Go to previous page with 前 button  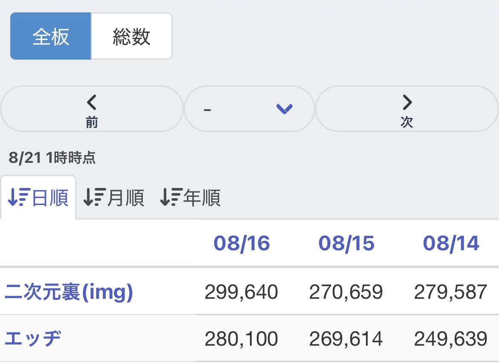tap(92, 109)
